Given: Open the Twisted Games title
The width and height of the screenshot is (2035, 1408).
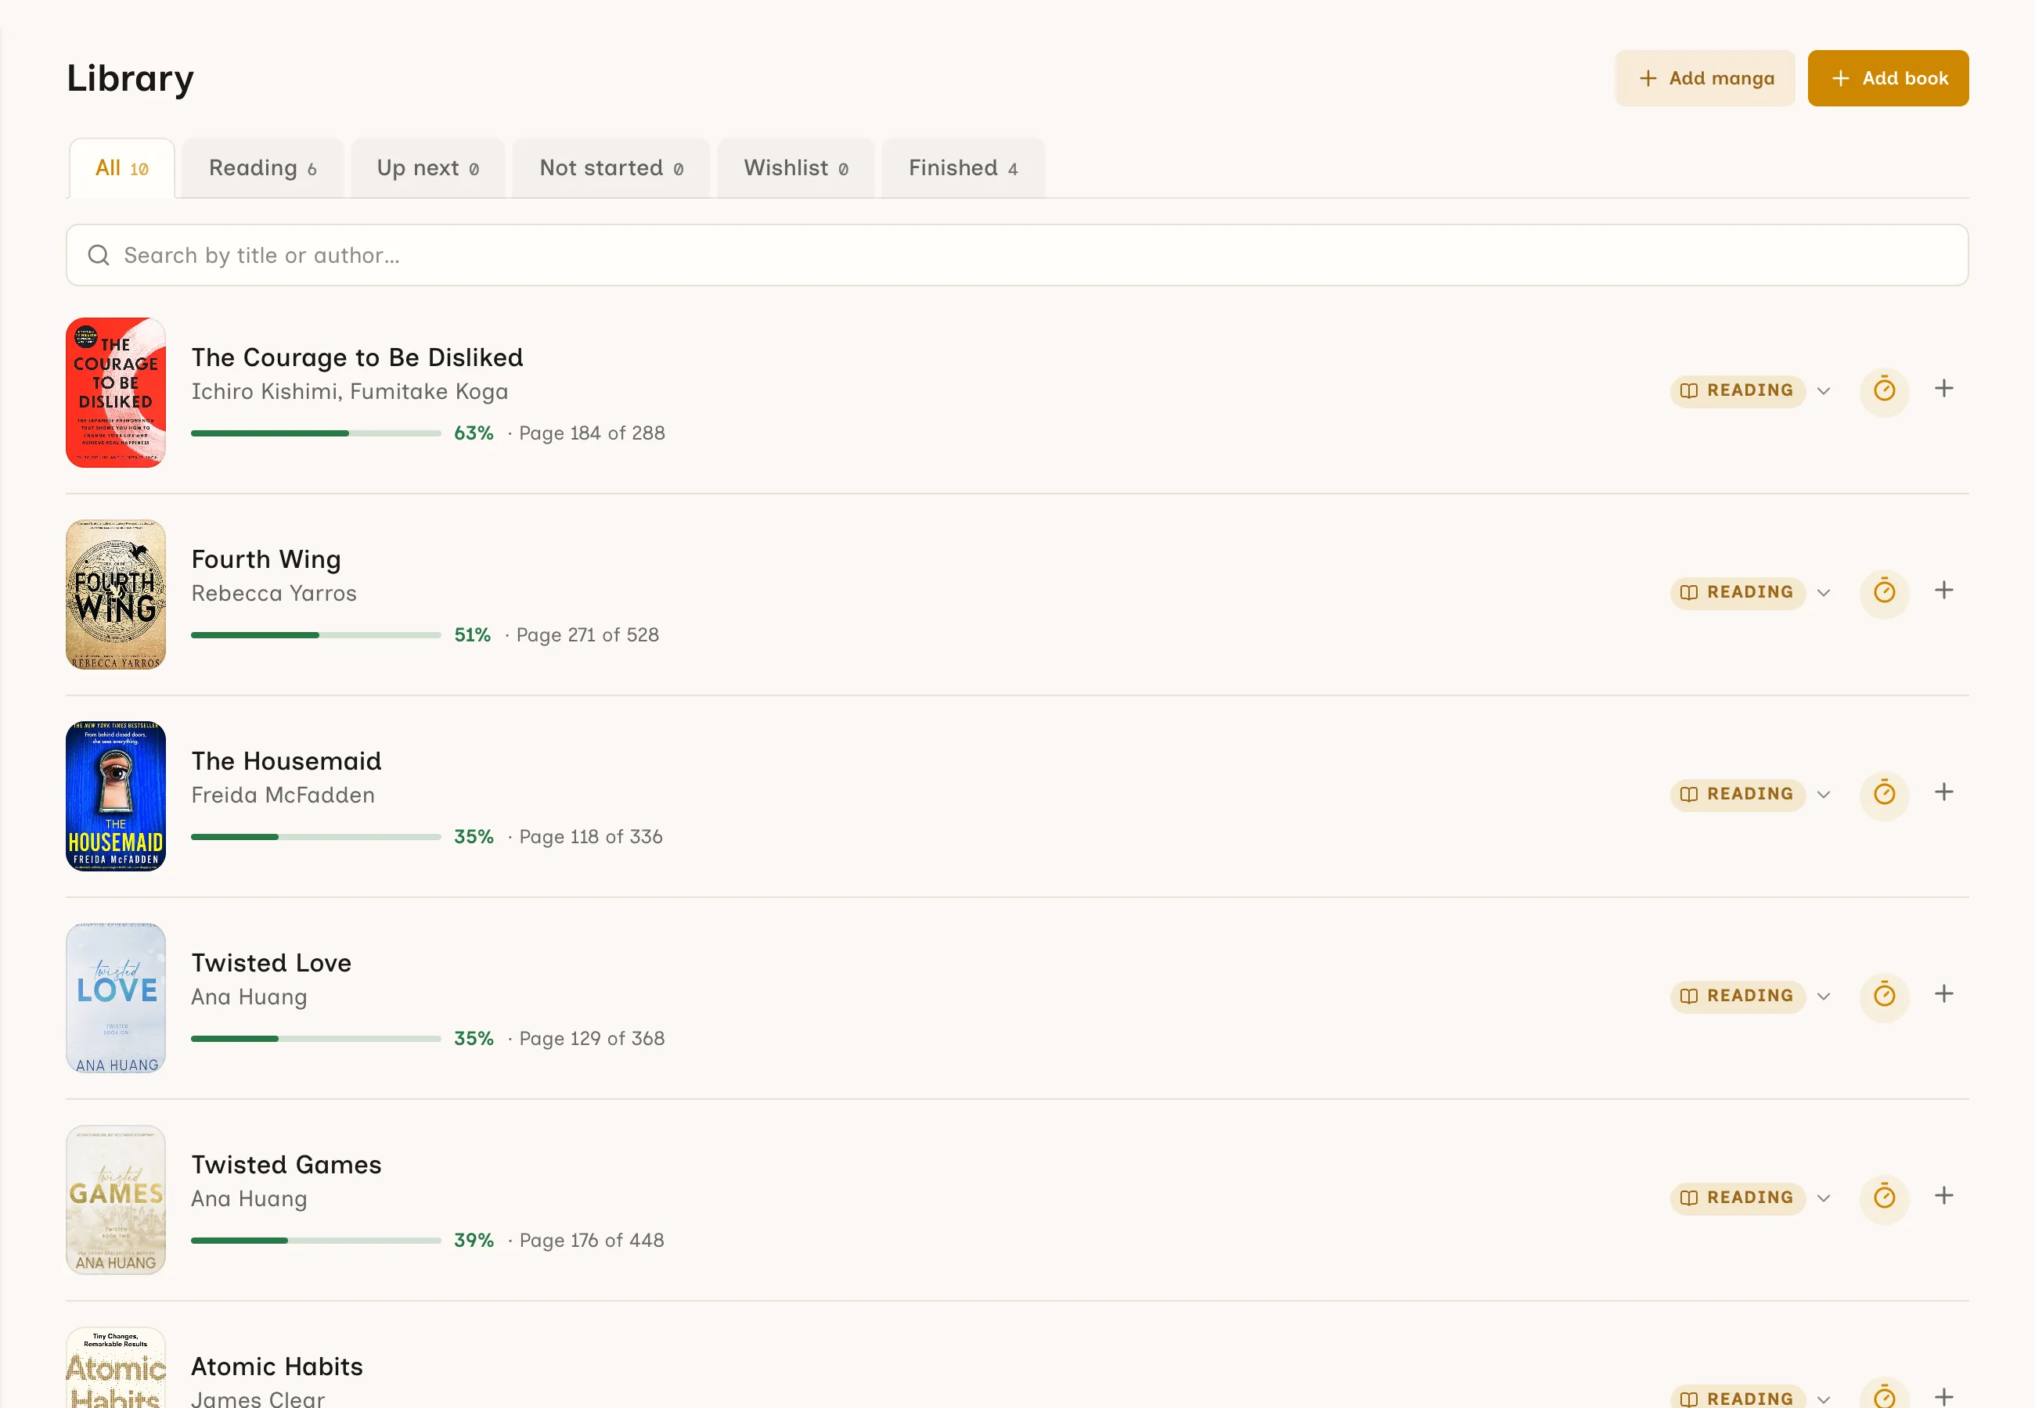Looking at the screenshot, I should pos(286,1165).
